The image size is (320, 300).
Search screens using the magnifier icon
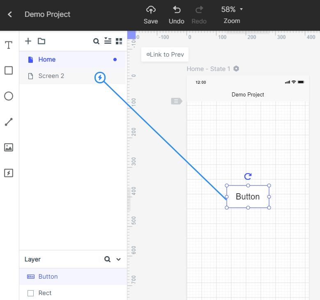point(96,41)
